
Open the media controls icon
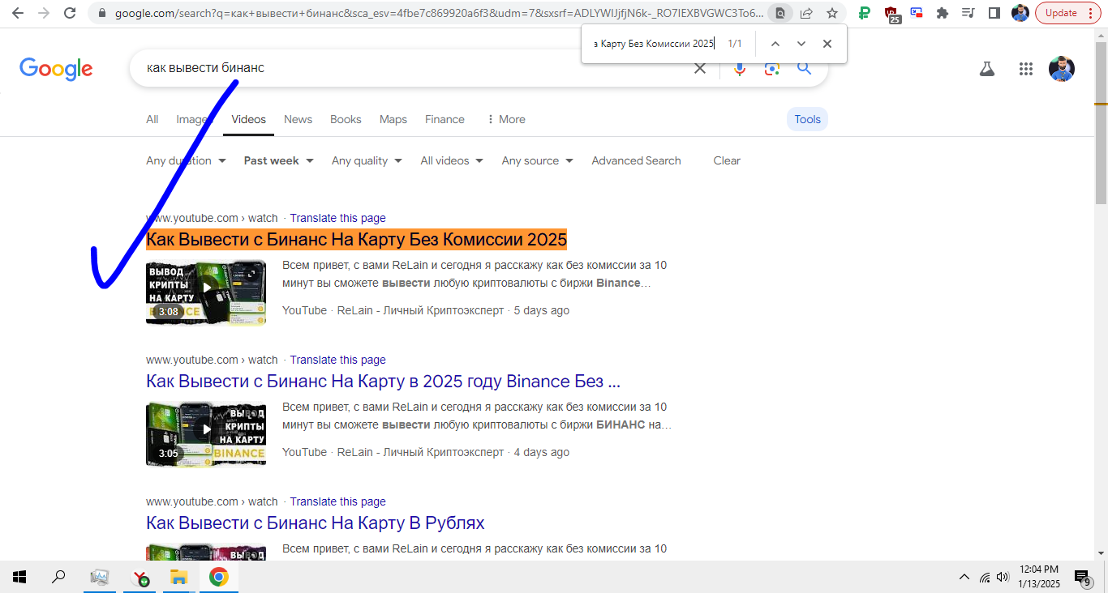tap(968, 13)
